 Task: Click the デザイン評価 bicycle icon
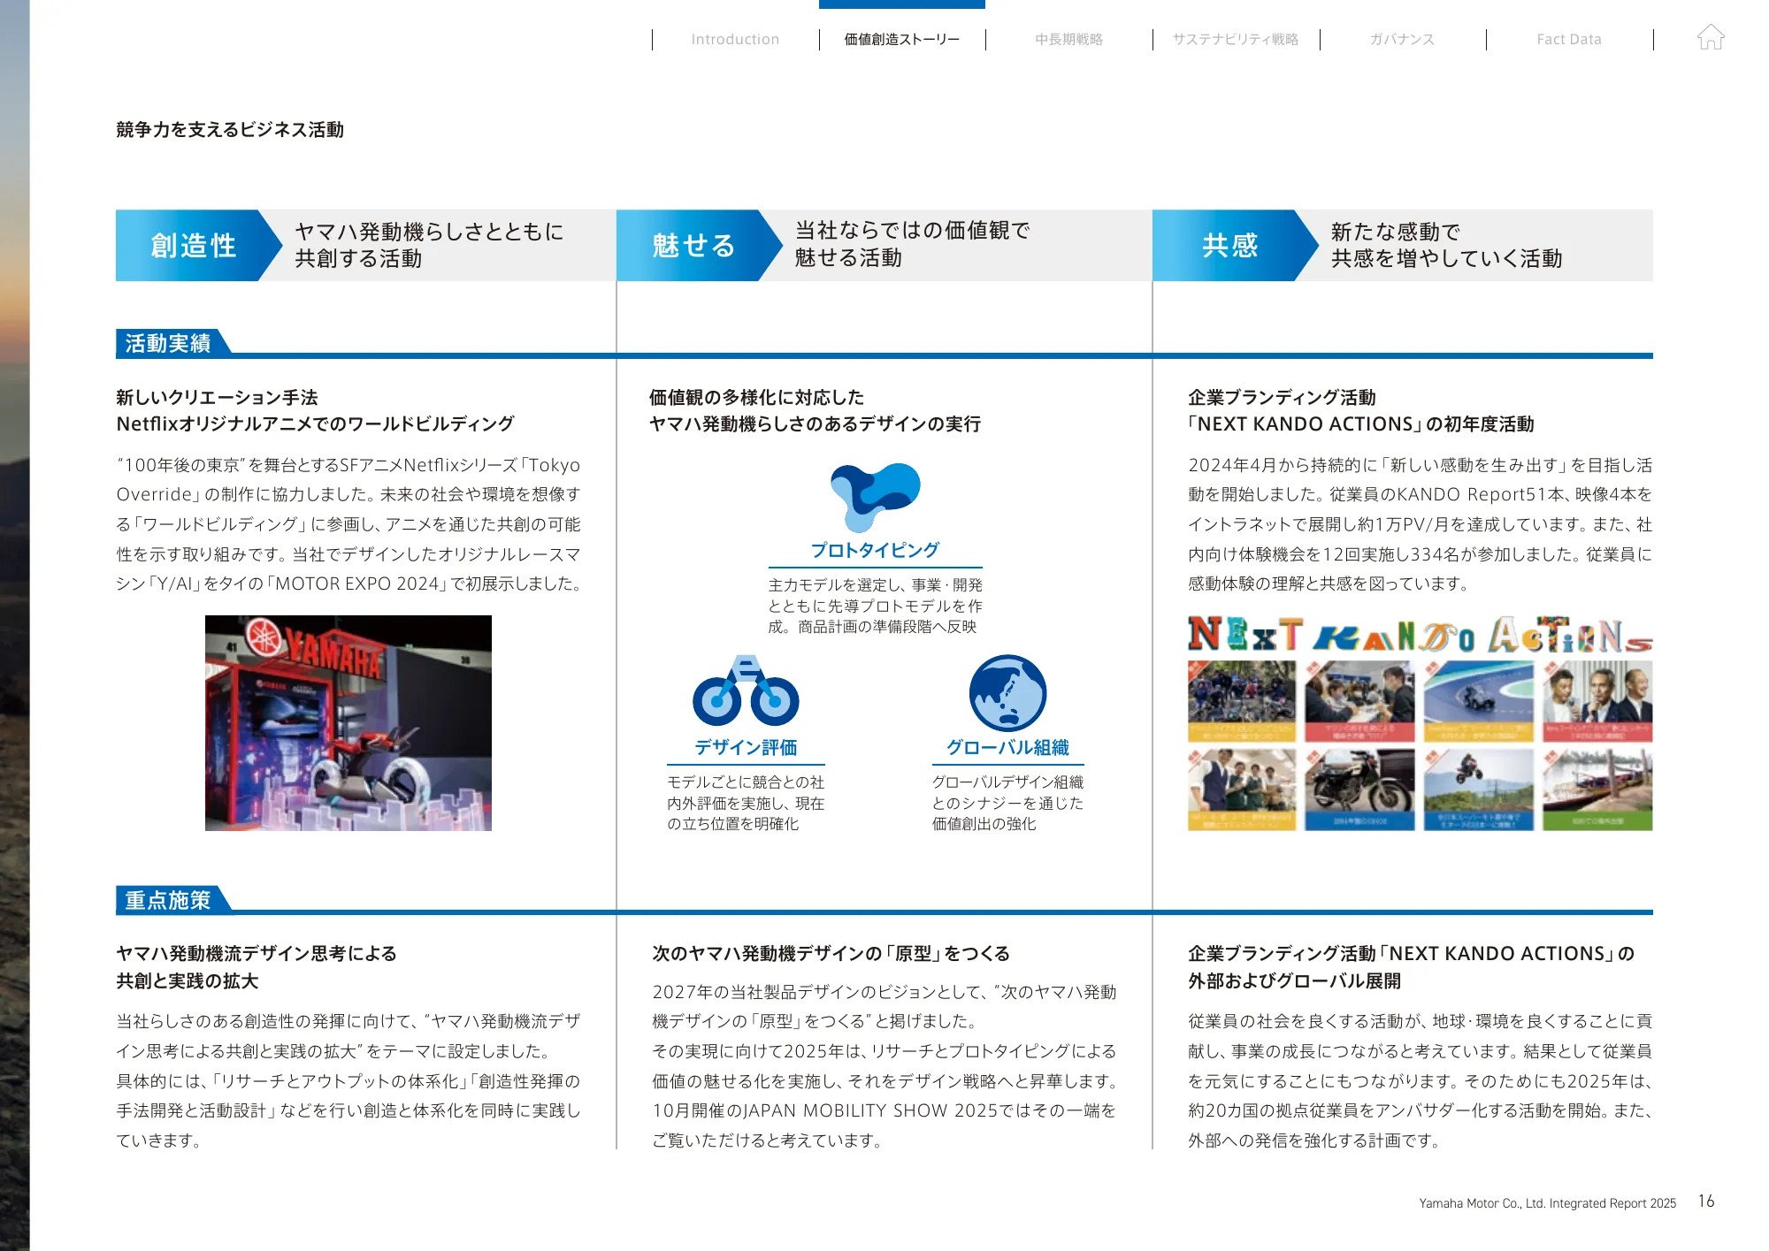tap(747, 698)
